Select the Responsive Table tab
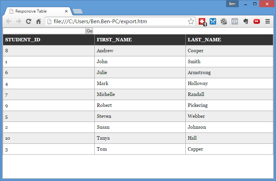Image resolution: width=276 pixels, height=181 pixels. click(x=34, y=11)
